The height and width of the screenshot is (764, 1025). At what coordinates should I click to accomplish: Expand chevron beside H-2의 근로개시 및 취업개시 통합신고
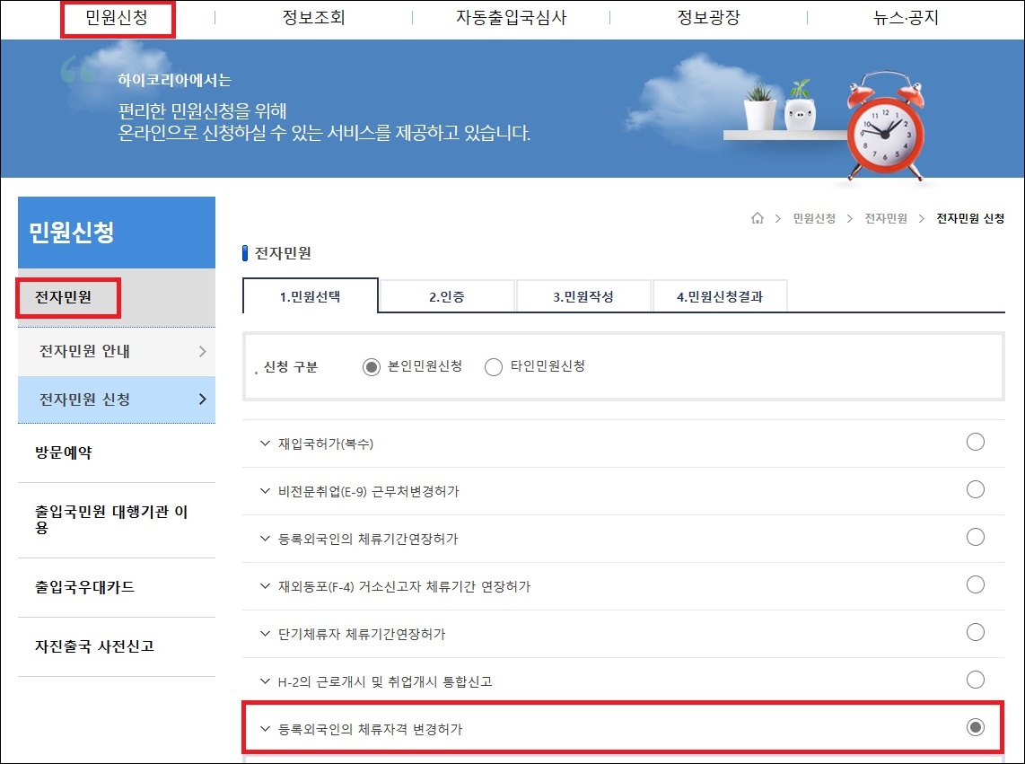coord(265,681)
